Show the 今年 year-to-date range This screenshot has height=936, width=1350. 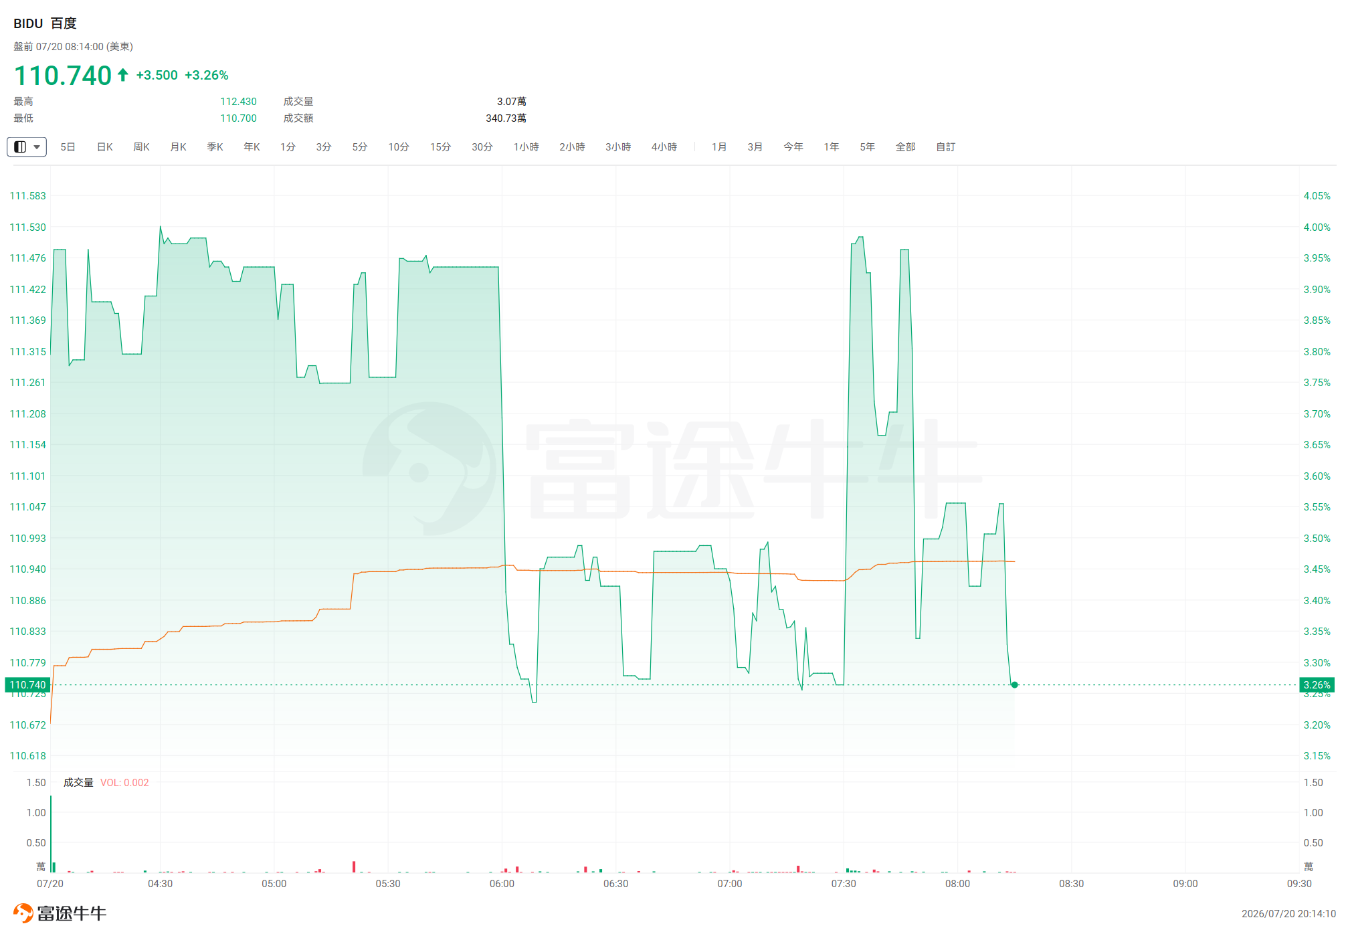(793, 147)
